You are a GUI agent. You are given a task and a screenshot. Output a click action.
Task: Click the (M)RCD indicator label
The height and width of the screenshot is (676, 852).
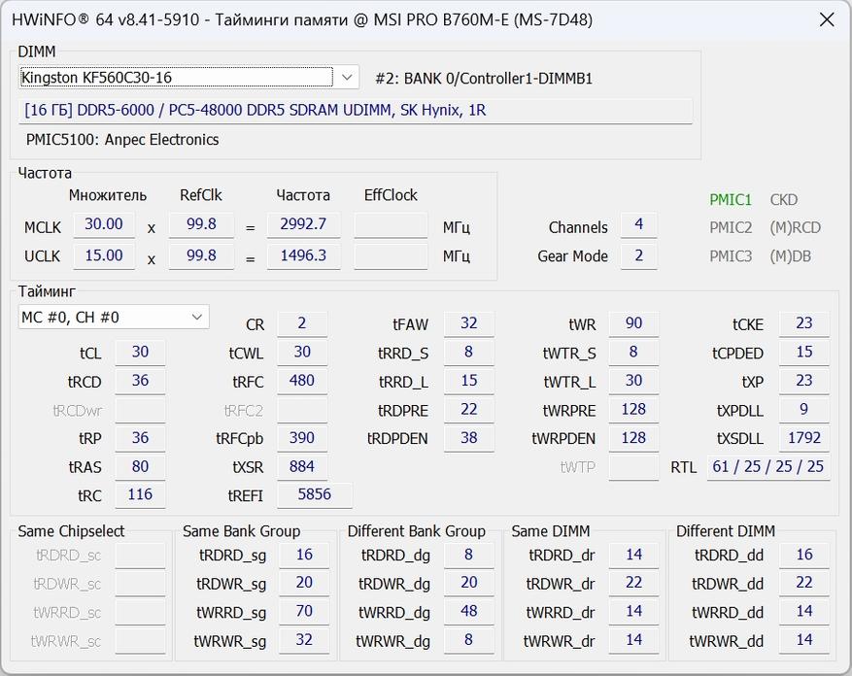795,227
